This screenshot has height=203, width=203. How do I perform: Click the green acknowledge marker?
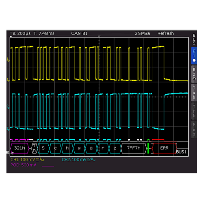(x=148, y=148)
